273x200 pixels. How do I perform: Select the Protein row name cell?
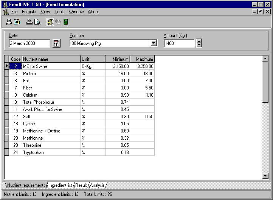coord(51,74)
